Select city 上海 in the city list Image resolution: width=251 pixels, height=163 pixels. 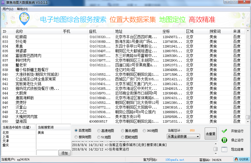tap(5, 137)
